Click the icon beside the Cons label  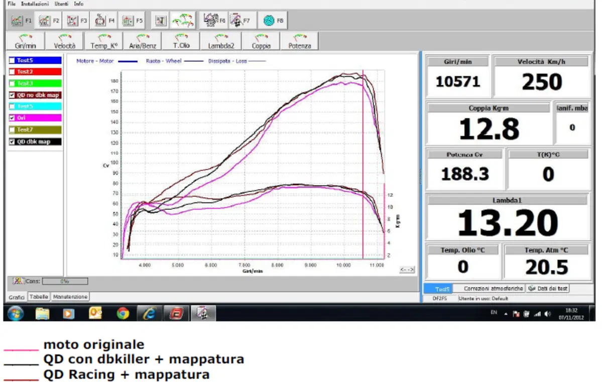click(x=18, y=281)
